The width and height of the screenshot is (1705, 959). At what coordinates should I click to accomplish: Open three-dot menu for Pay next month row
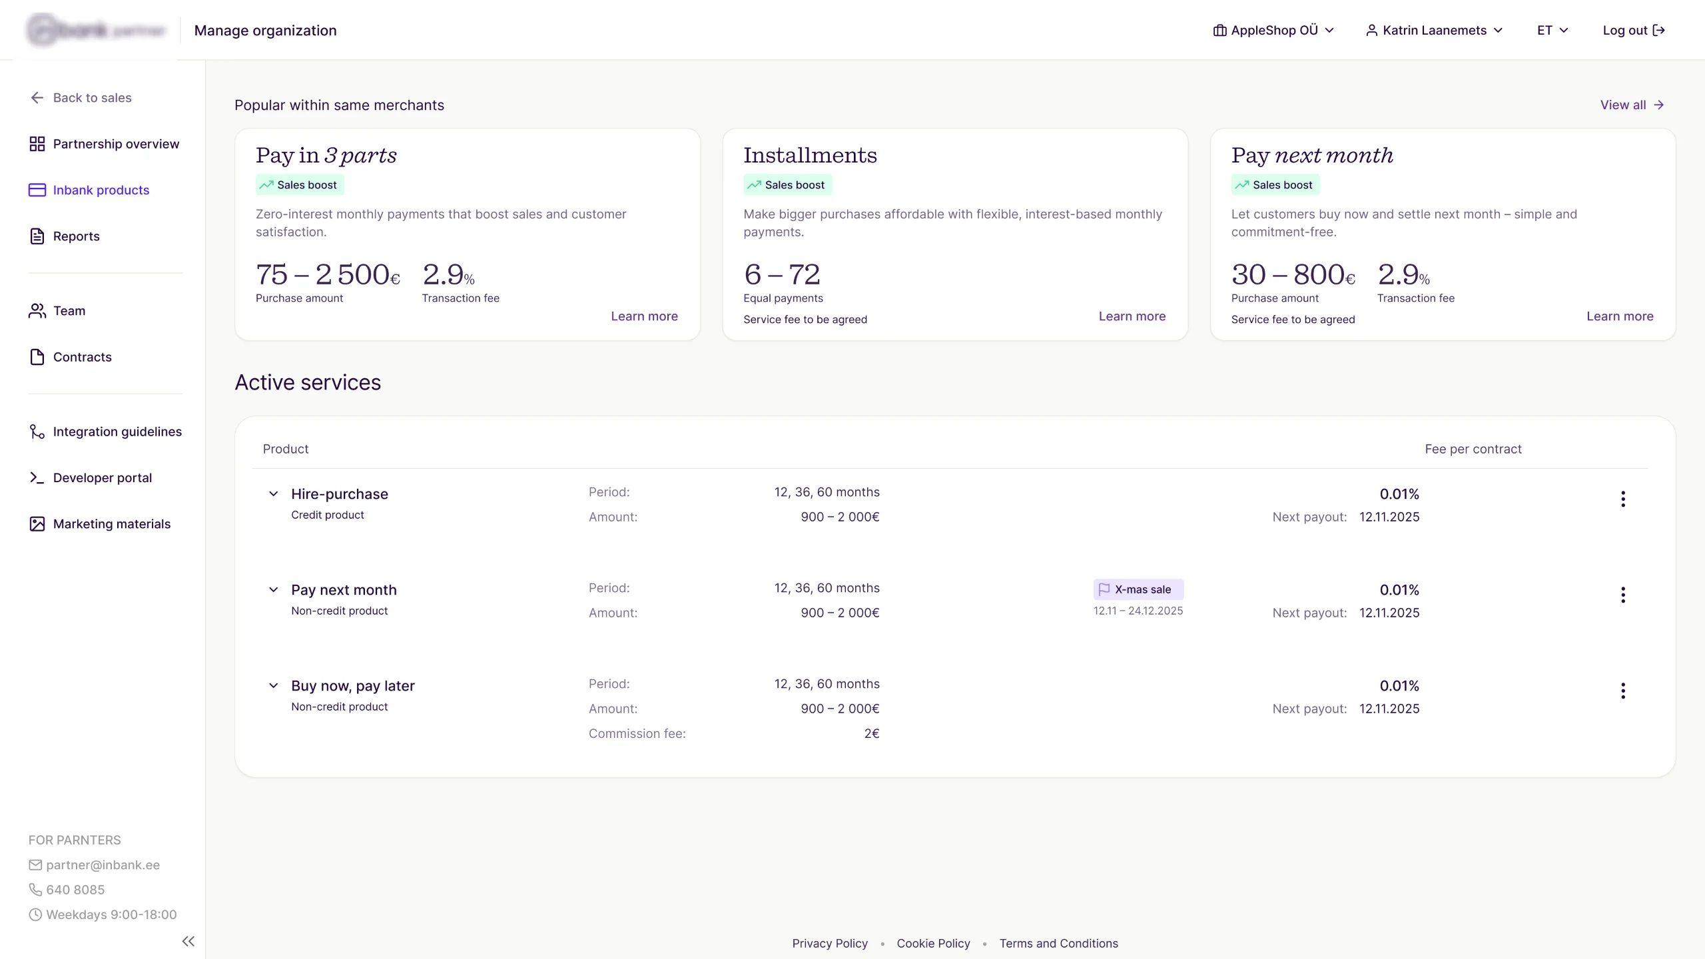point(1623,595)
